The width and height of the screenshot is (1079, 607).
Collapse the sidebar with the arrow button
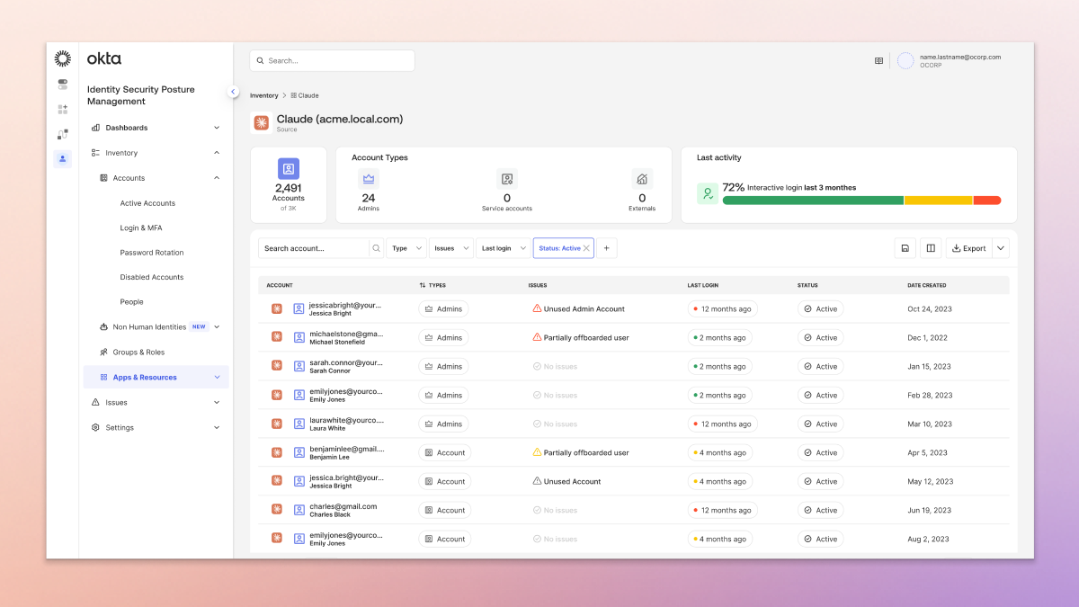pyautogui.click(x=233, y=92)
